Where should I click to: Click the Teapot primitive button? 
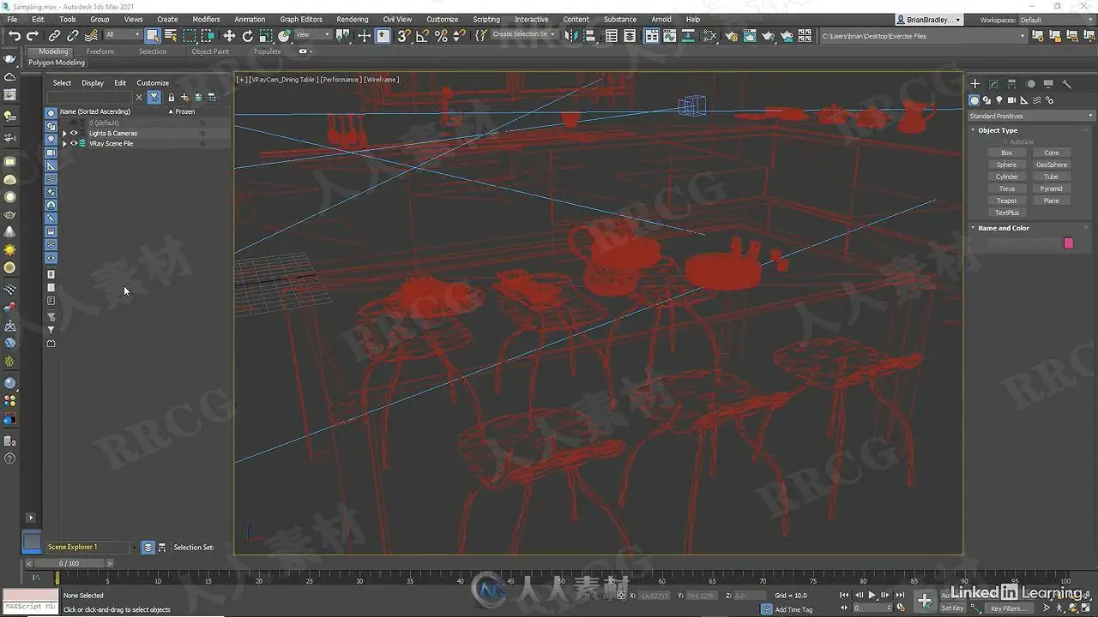point(1007,201)
